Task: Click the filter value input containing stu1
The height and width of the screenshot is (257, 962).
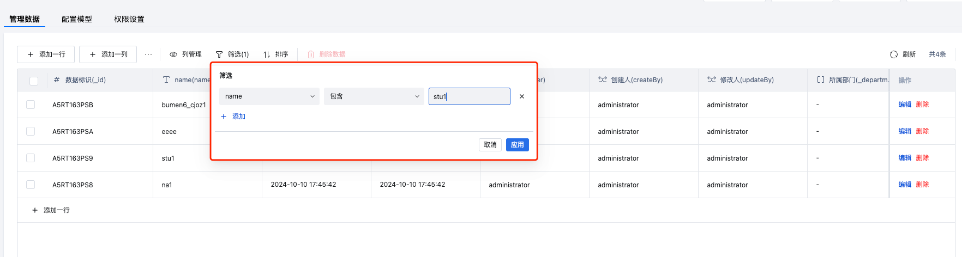Action: click(x=469, y=96)
